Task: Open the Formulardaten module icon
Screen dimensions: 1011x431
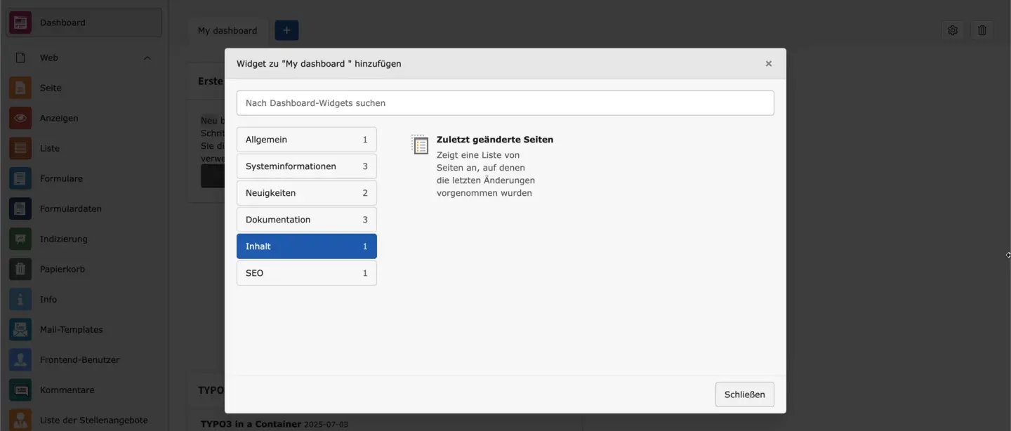Action: point(20,208)
